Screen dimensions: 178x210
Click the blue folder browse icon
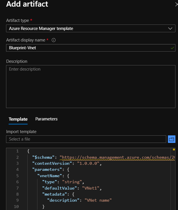click(172, 139)
